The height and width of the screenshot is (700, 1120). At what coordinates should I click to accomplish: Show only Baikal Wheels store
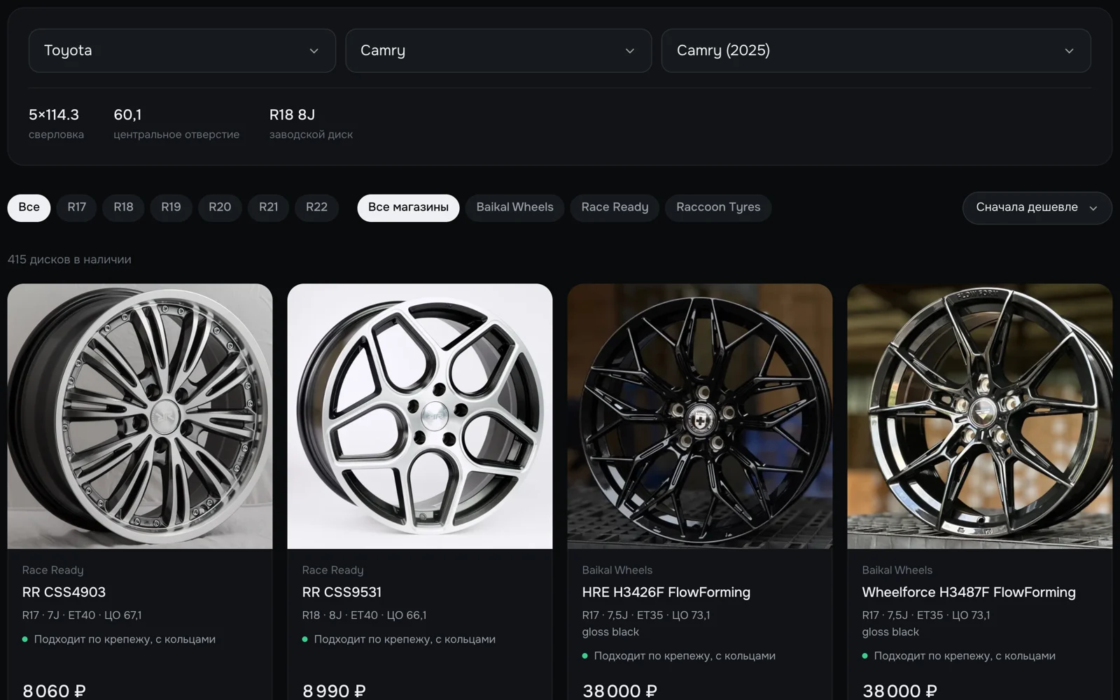[514, 208]
